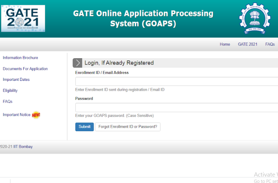Open the Important Notice link
Viewport: 278px width, 183px height.
click(x=17, y=115)
